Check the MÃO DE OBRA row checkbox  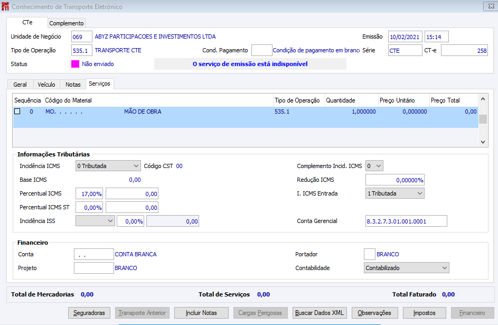click(x=17, y=112)
